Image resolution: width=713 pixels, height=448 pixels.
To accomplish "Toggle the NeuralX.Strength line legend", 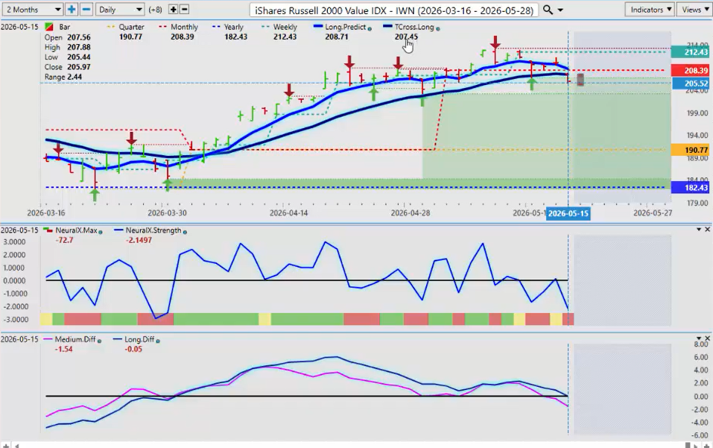I will [148, 230].
